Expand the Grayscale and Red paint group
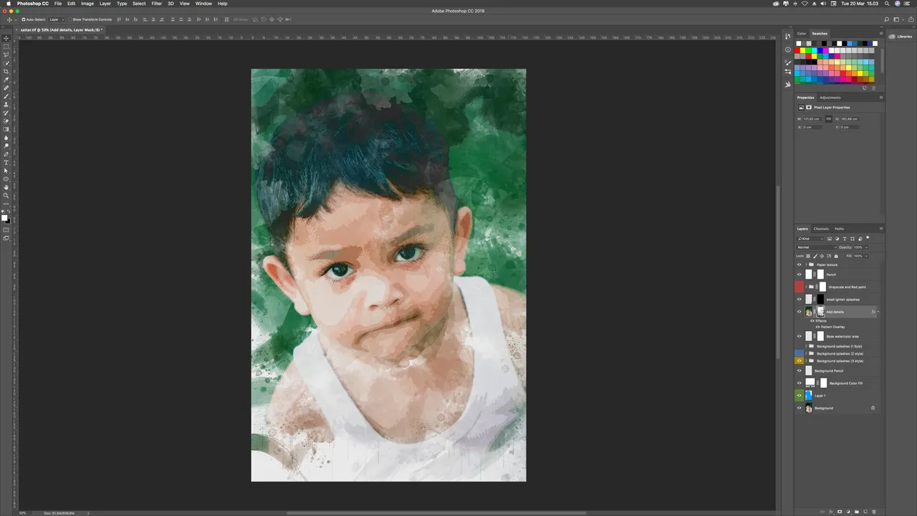 tap(807, 287)
